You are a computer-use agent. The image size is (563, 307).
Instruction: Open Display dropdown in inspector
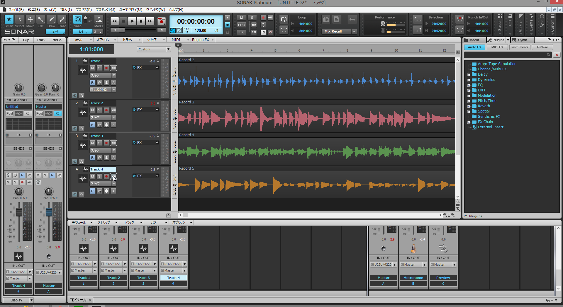(18, 300)
